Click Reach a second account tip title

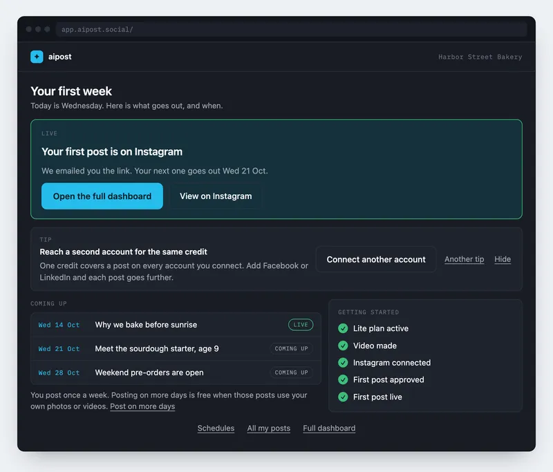[123, 252]
